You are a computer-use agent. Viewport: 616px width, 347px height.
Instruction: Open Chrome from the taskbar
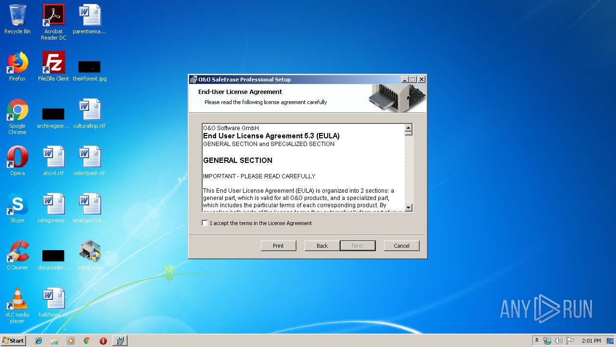87,341
